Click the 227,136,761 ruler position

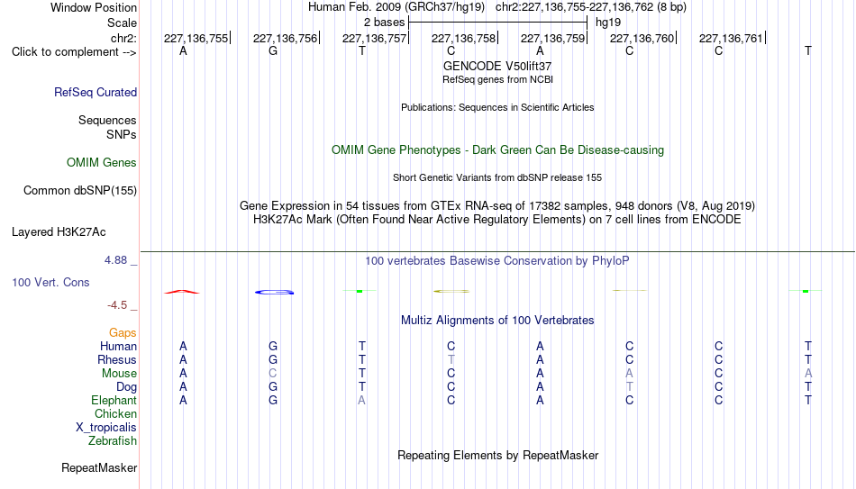pos(732,38)
